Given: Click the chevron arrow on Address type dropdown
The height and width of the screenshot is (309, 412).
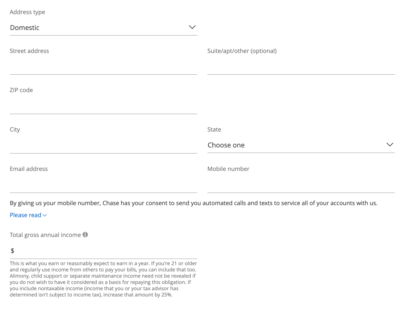Looking at the screenshot, I should 192,27.
